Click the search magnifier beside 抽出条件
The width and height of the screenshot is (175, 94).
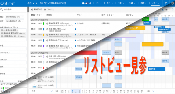coord(2,9)
